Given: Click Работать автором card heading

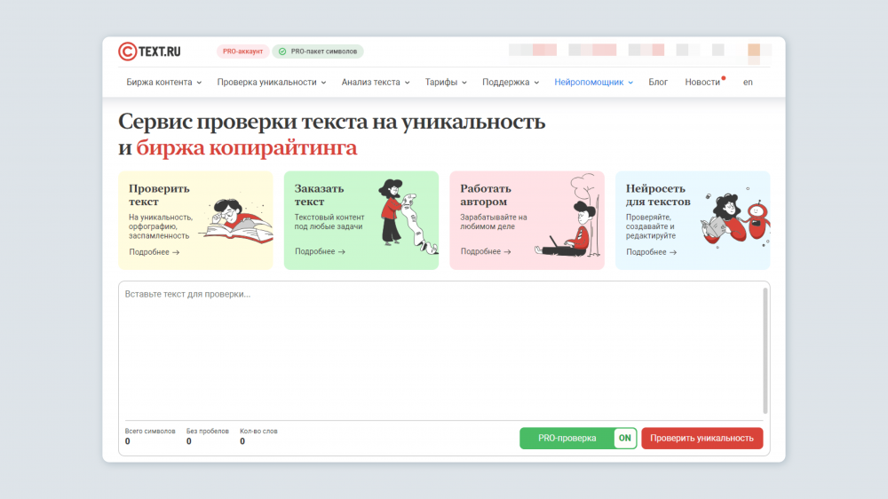Looking at the screenshot, I should coord(486,194).
